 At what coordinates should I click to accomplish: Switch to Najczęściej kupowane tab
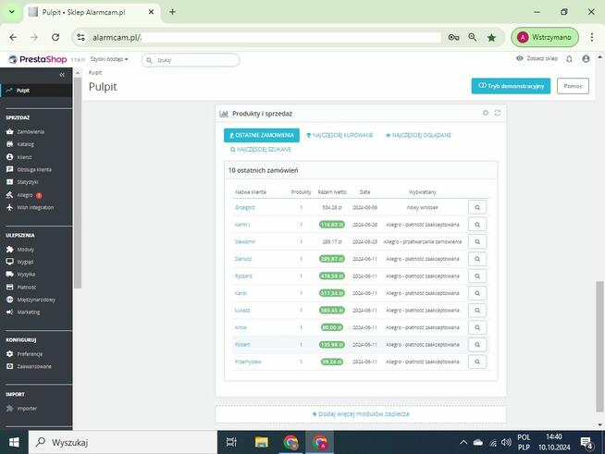(x=340, y=135)
